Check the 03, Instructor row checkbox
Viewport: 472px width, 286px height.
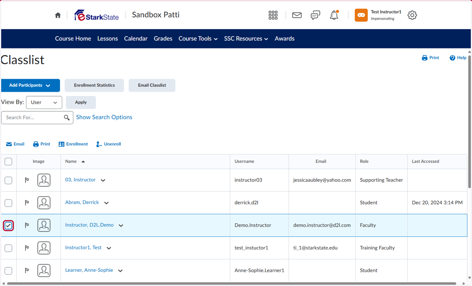tap(8, 180)
